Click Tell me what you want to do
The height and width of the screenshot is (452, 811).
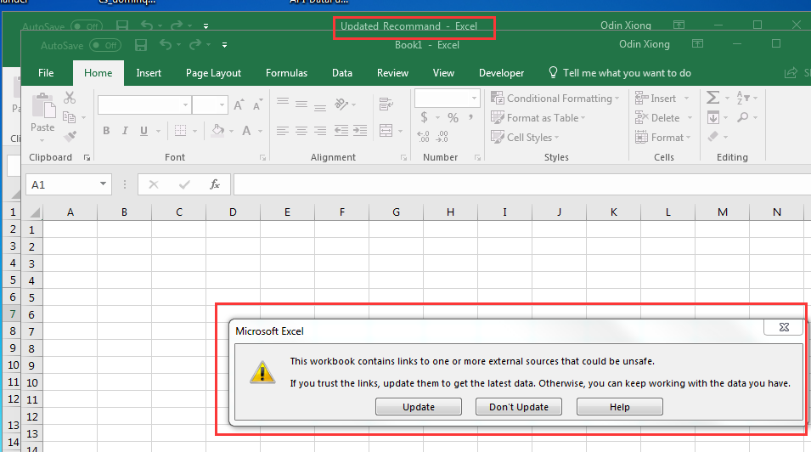point(620,73)
